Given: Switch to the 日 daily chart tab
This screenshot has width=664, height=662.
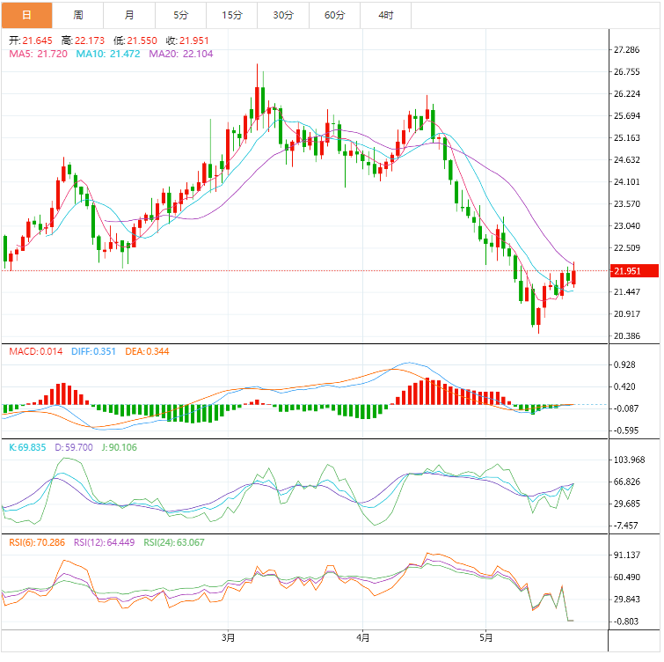Looking at the screenshot, I should pyautogui.click(x=26, y=15).
